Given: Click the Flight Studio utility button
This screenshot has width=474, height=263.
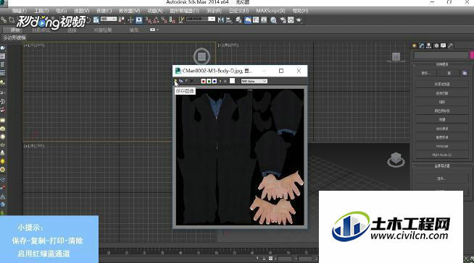Looking at the screenshot, I should coord(442,155).
